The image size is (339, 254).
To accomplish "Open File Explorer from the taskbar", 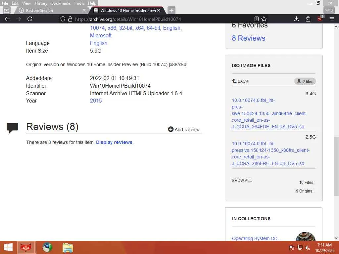I will pyautogui.click(x=68, y=248).
